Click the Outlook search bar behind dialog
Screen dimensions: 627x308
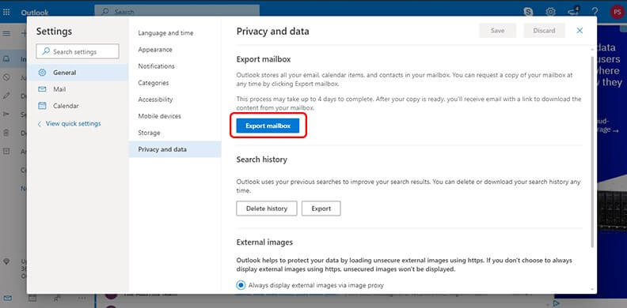(177, 11)
